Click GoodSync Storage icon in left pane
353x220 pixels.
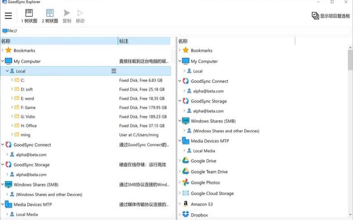9,164
